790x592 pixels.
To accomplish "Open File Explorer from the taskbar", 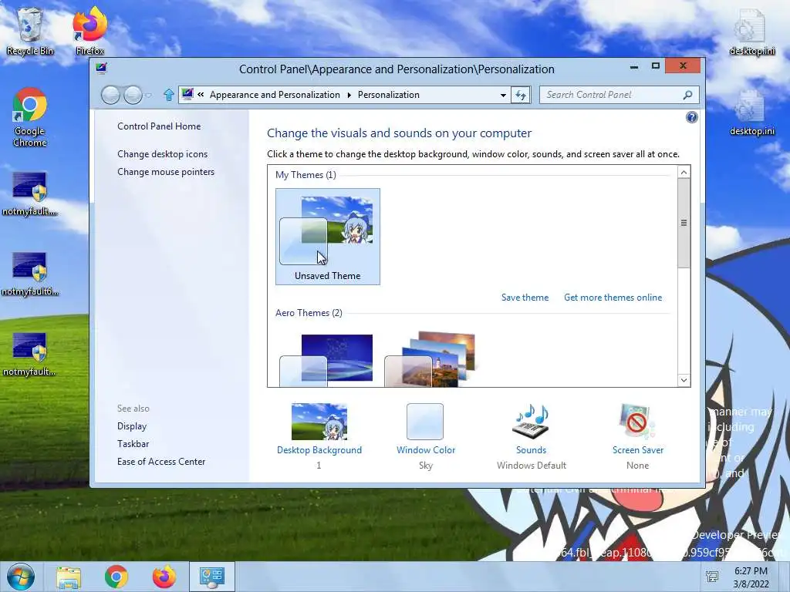I will click(69, 577).
